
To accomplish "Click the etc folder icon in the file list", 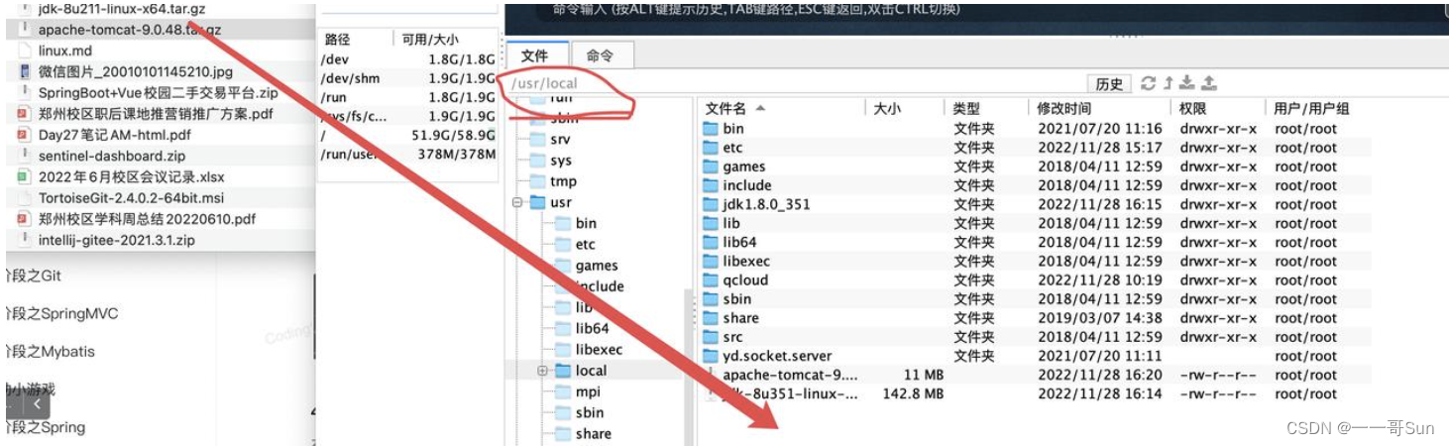I will pyautogui.click(x=711, y=148).
